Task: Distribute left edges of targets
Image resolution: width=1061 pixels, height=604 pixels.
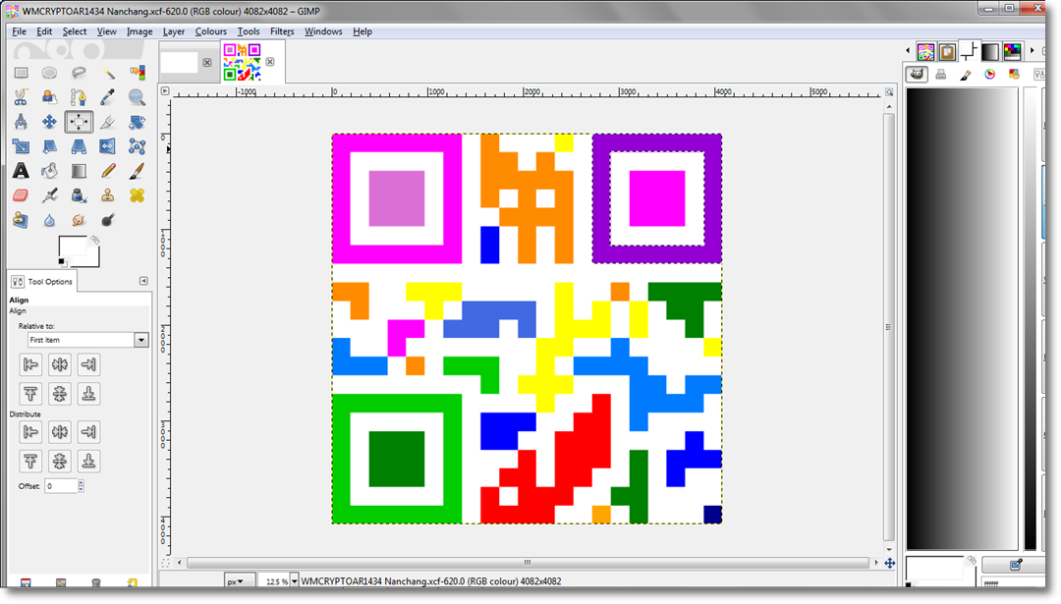Action: coord(30,431)
